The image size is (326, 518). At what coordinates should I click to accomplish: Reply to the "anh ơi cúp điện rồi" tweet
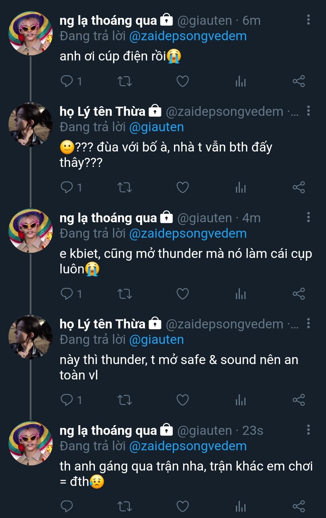coord(67,81)
